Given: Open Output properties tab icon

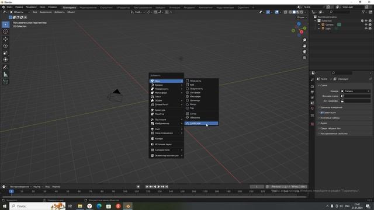Looking at the screenshot, I should point(312,92).
